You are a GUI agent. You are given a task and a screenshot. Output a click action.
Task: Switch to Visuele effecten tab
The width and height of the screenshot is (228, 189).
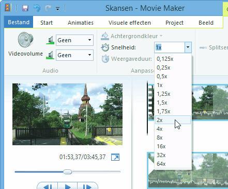tap(130, 23)
